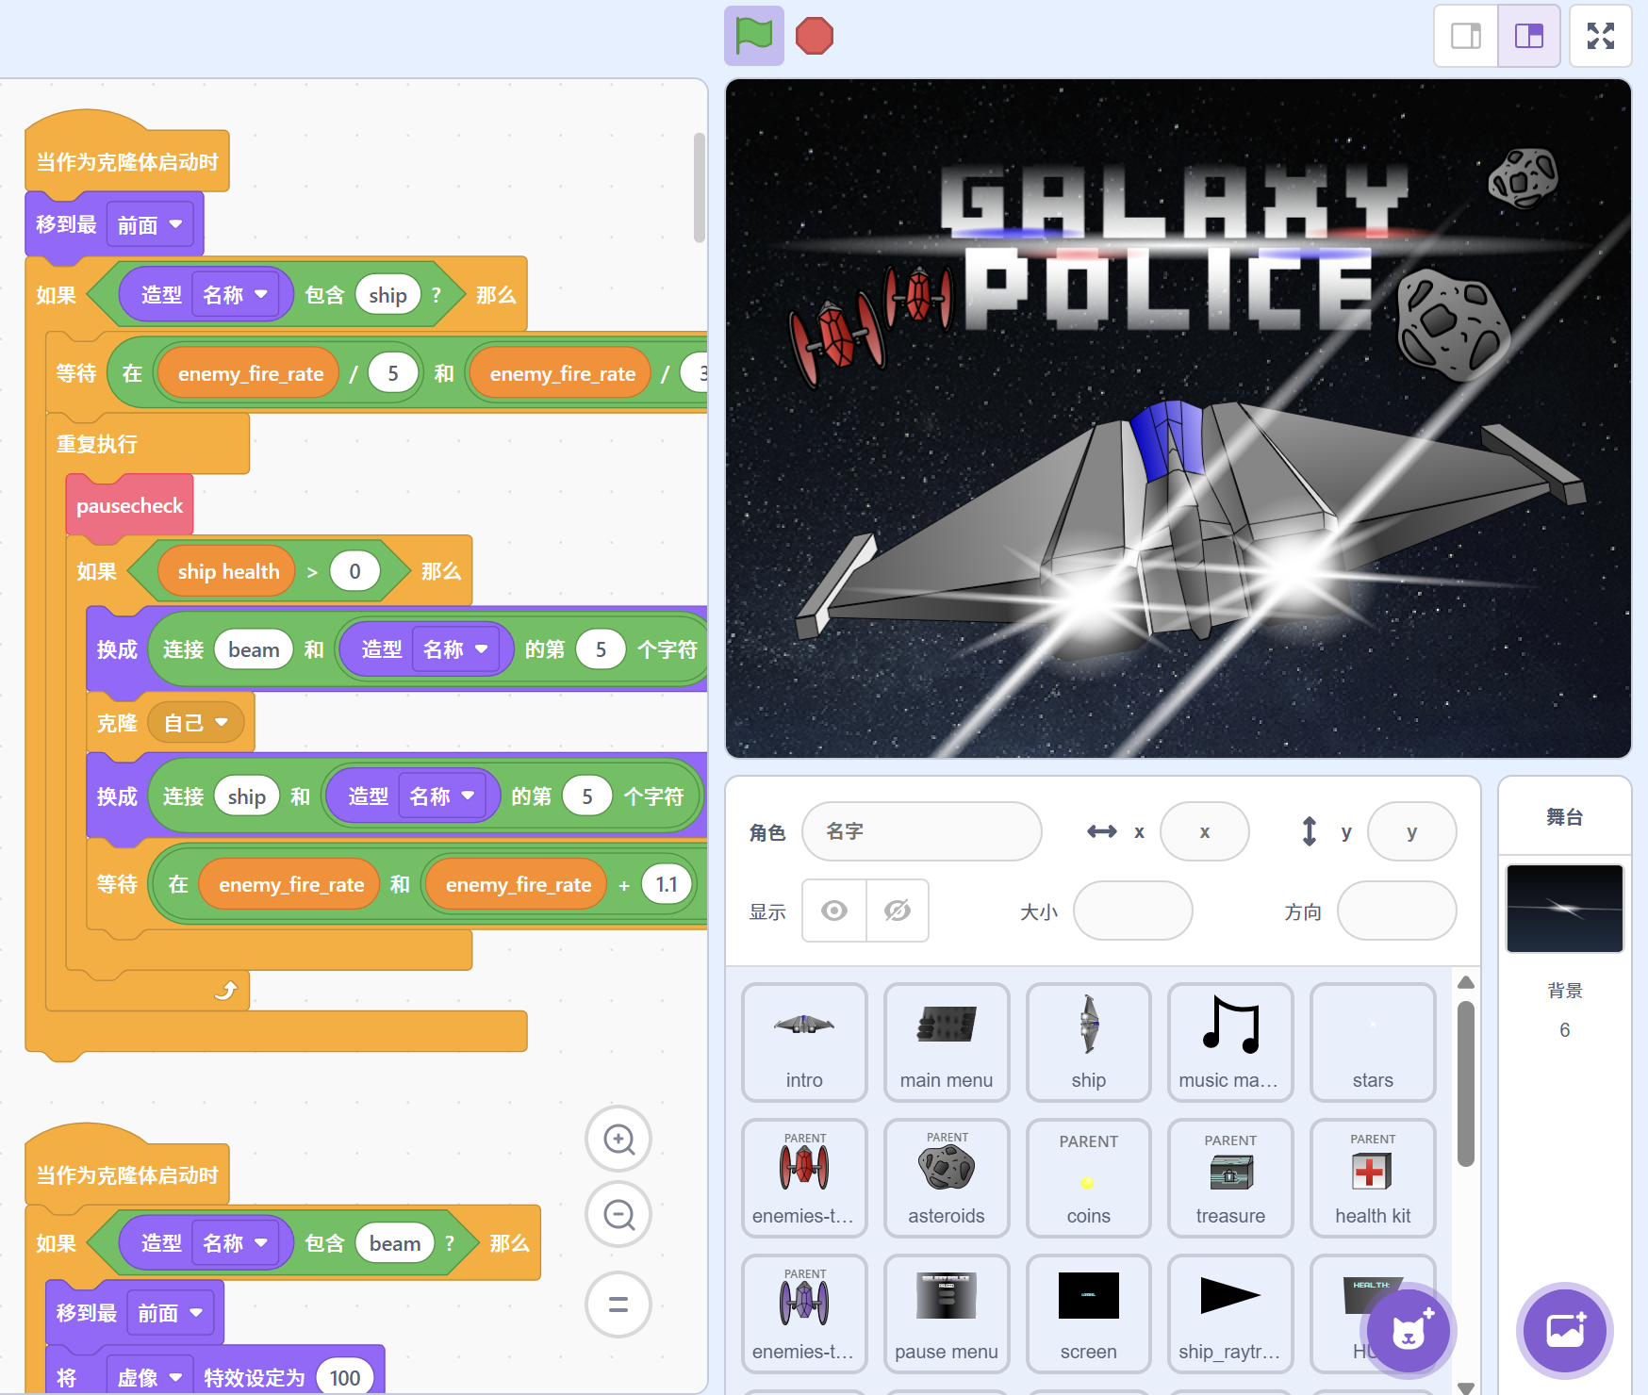Show the sprite with the eye icon
Screen dimensions: 1648x1395
click(834, 911)
